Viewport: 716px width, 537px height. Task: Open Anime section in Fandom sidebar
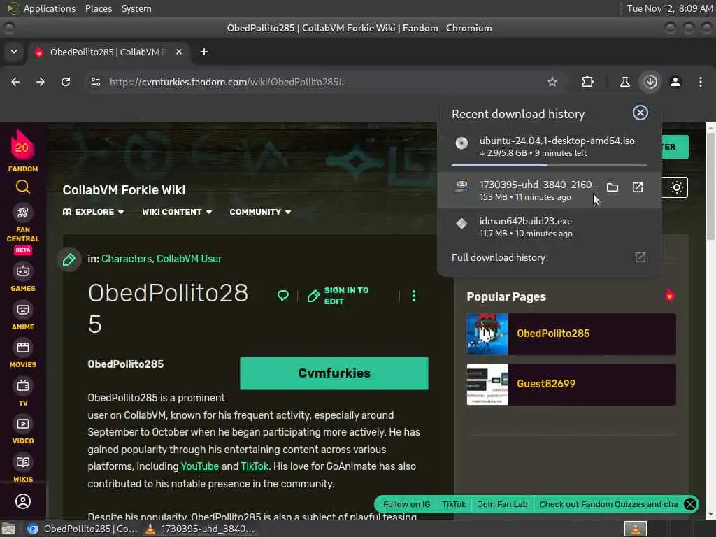coord(23,316)
